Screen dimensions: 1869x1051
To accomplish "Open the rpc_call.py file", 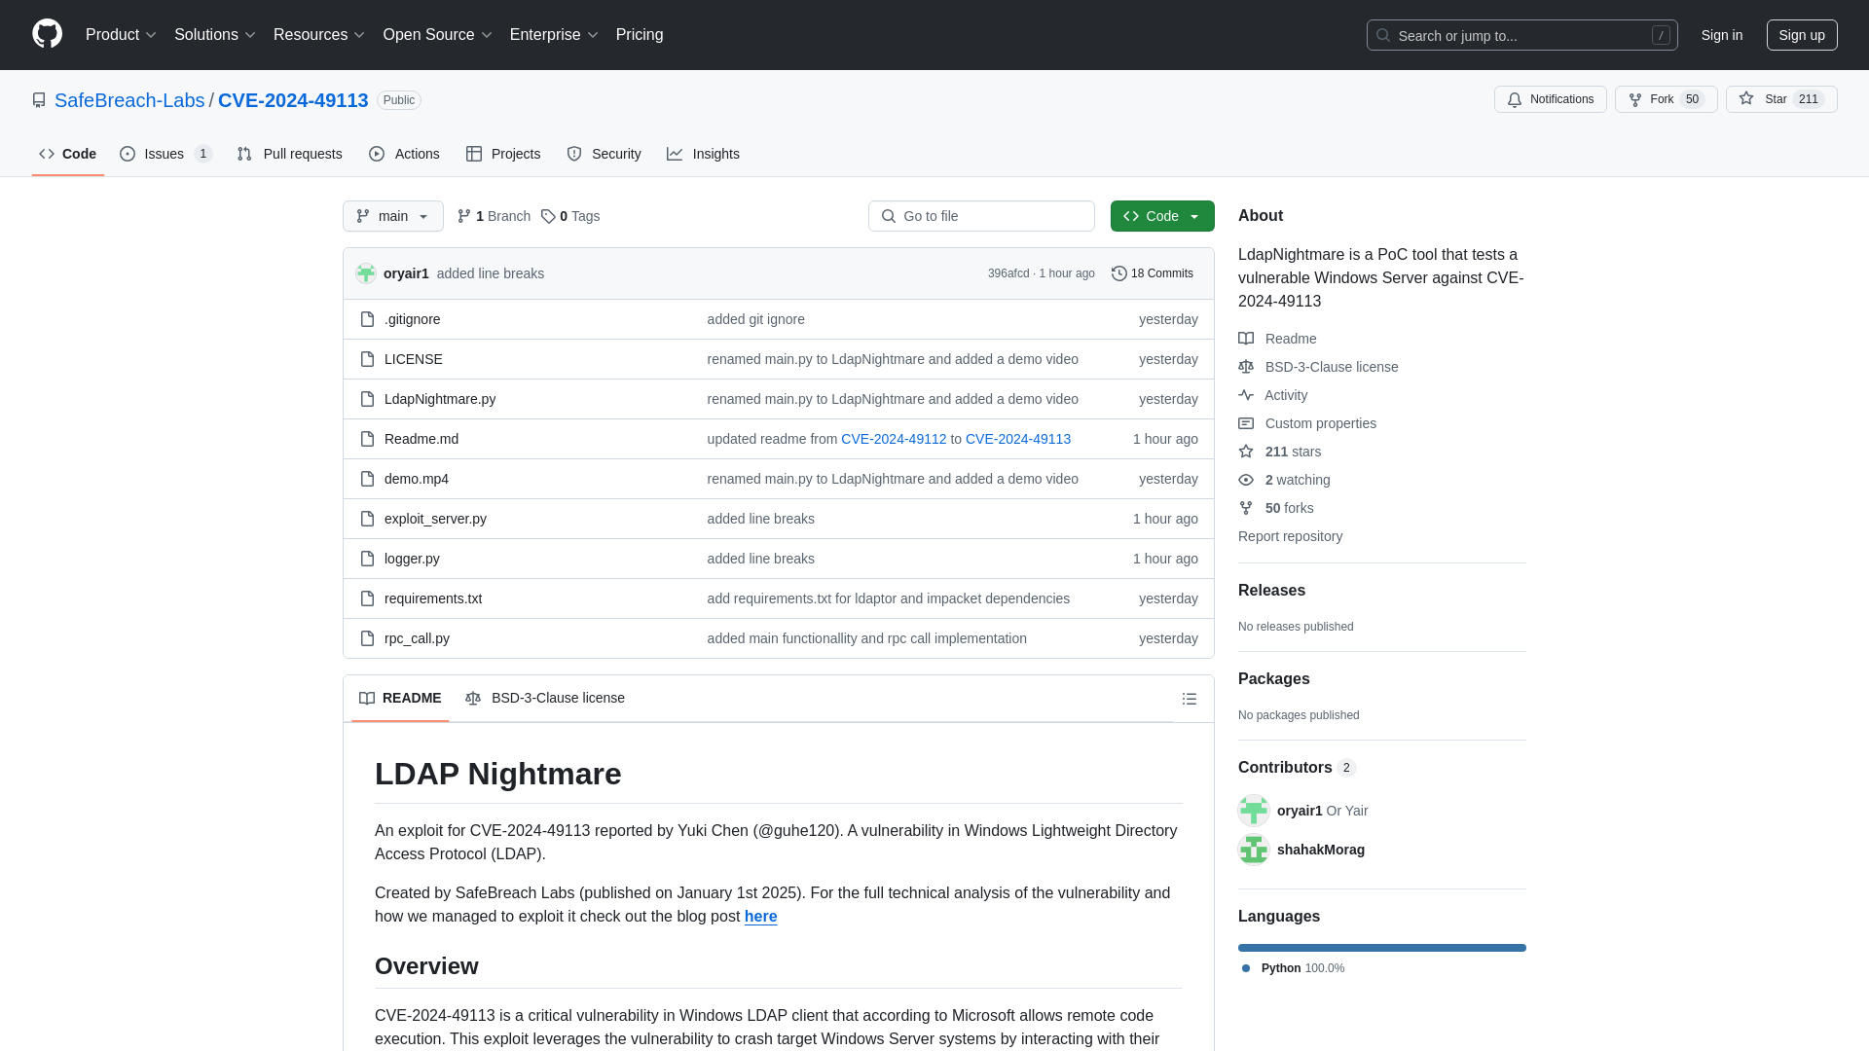I will (417, 638).
